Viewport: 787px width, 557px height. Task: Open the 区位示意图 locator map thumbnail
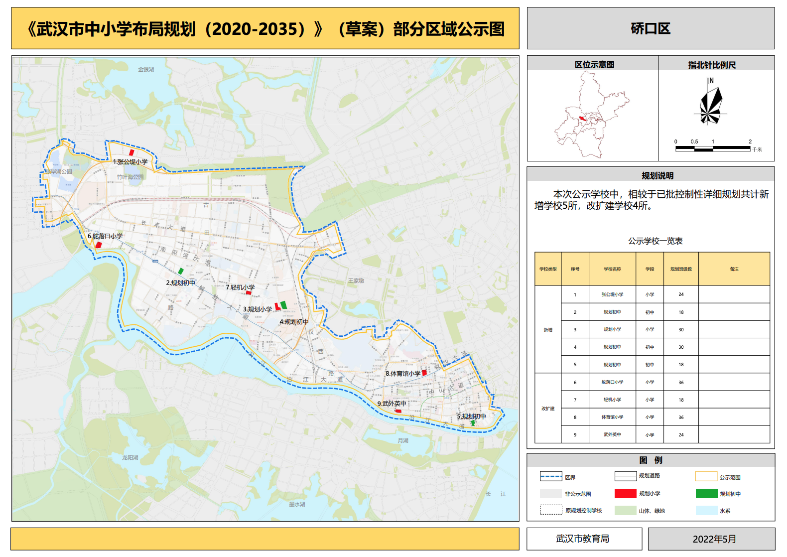(592, 115)
